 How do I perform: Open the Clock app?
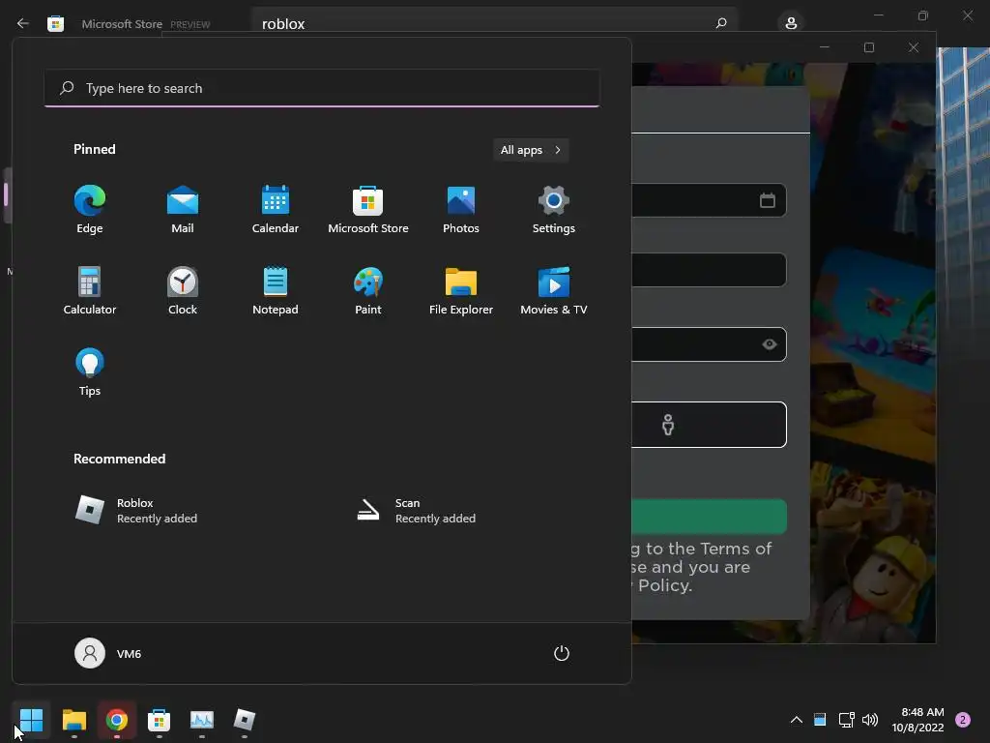coord(183,290)
